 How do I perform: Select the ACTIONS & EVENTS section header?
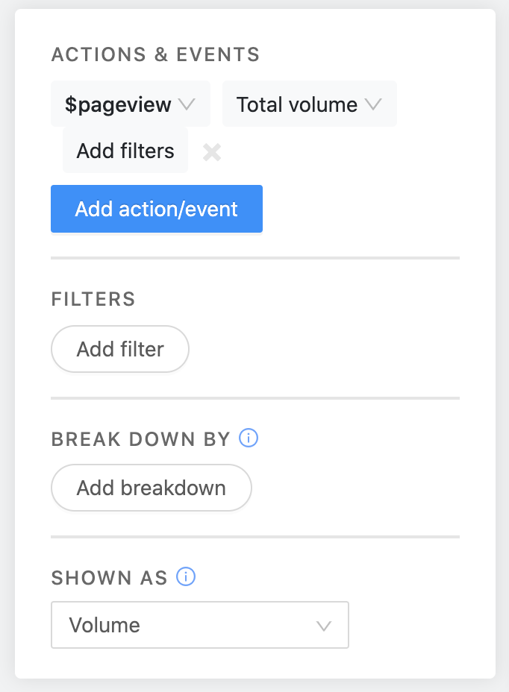click(155, 54)
